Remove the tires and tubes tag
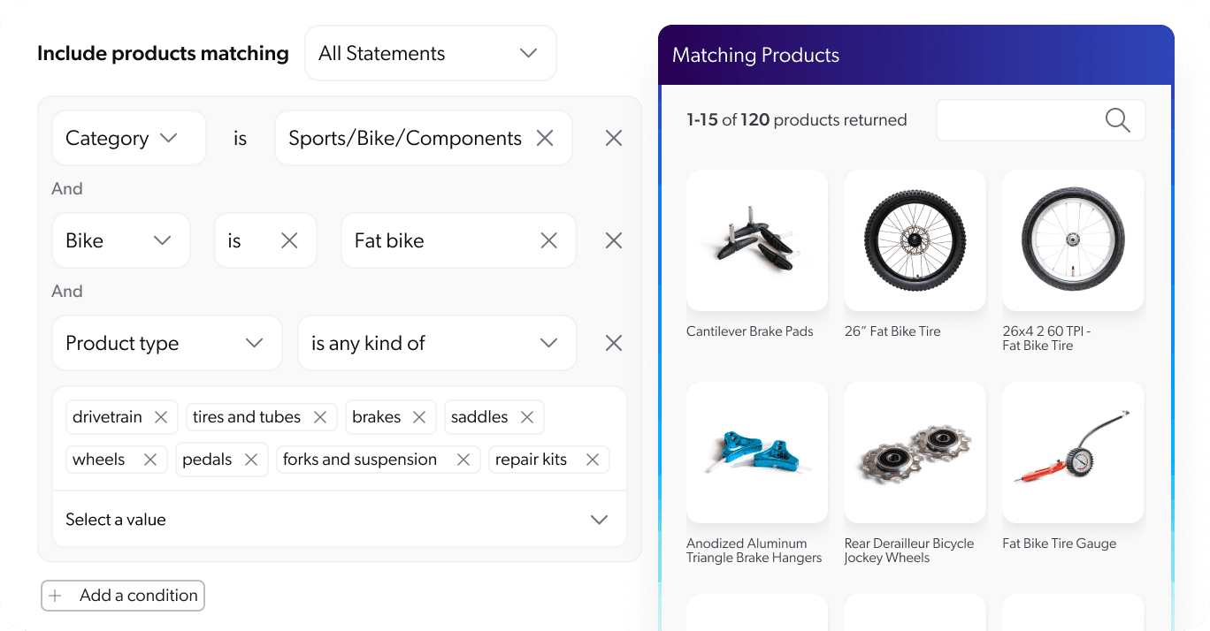Viewport: 1210px width, 631px height. click(x=320, y=417)
